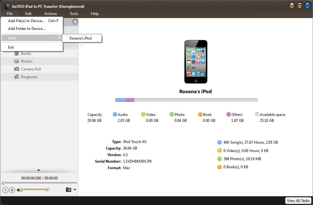Open the Actions menu
The width and height of the screenshot is (313, 205).
click(x=51, y=14)
